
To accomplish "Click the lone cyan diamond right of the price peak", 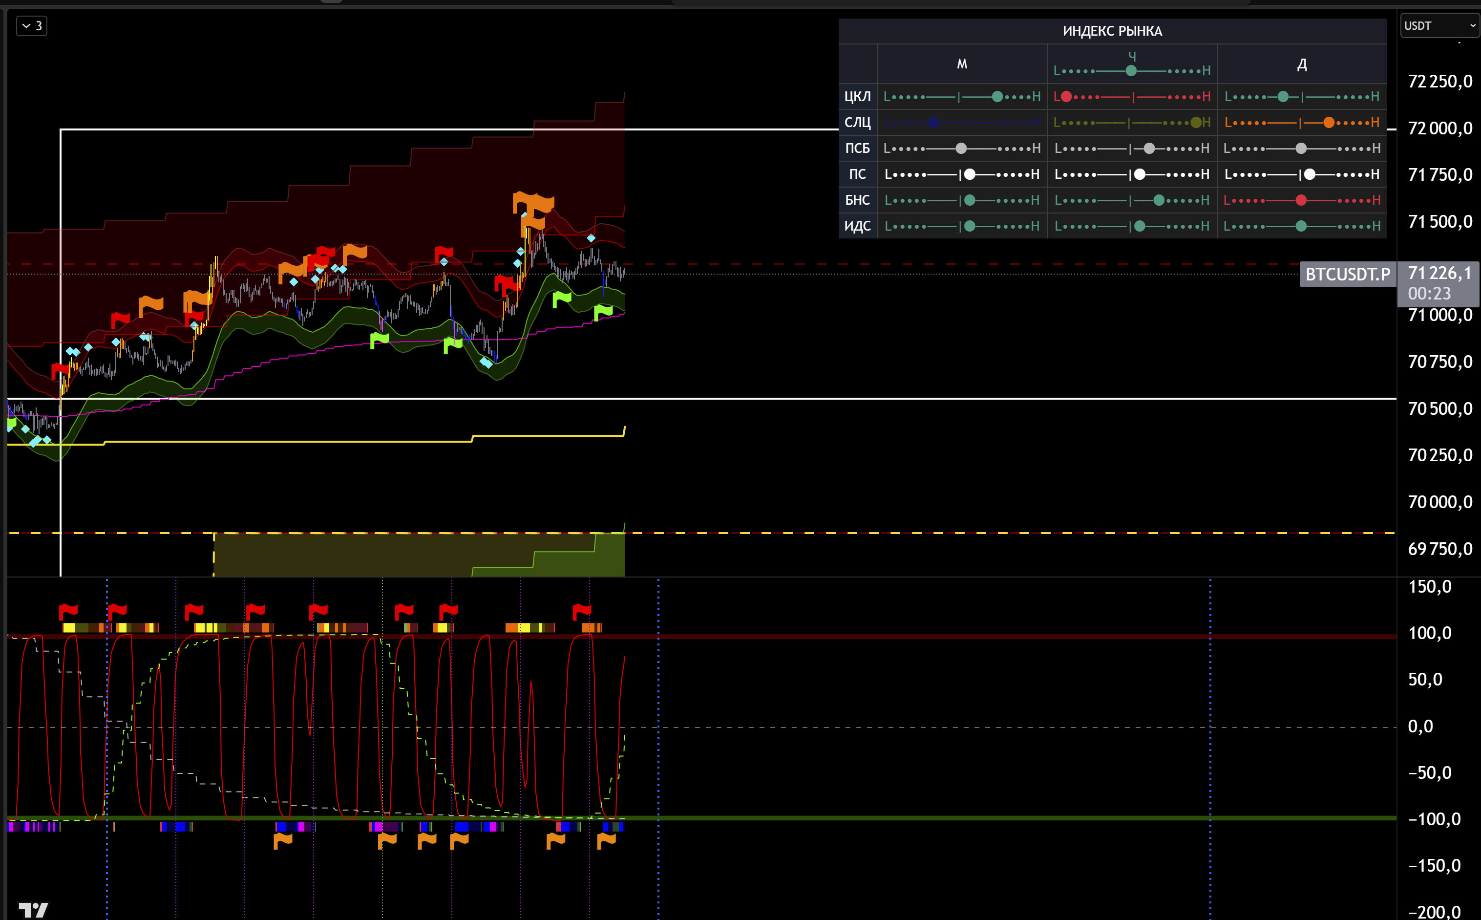I will [591, 238].
